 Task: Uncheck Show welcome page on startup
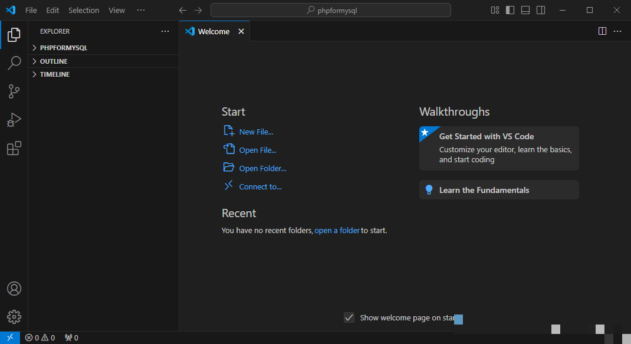click(x=349, y=317)
